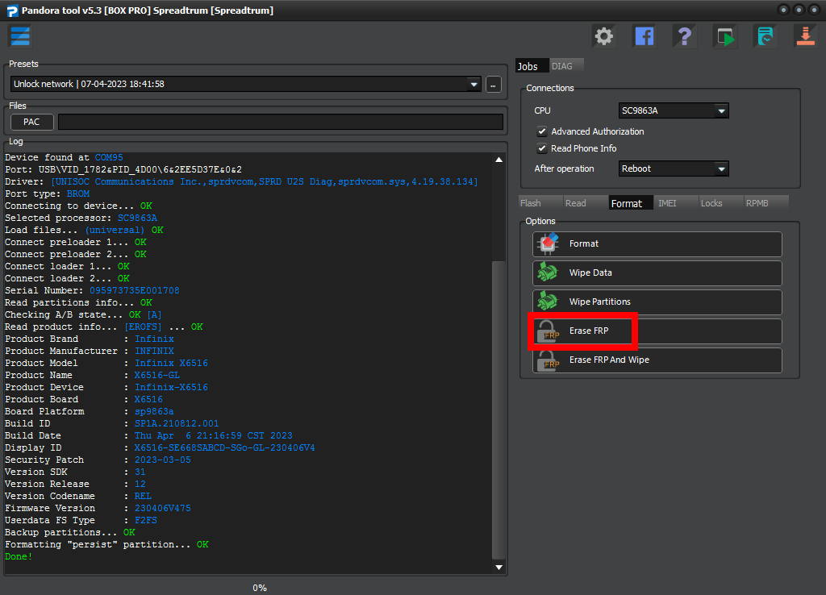Click the SP1A.210812.001 build ID

point(177,424)
